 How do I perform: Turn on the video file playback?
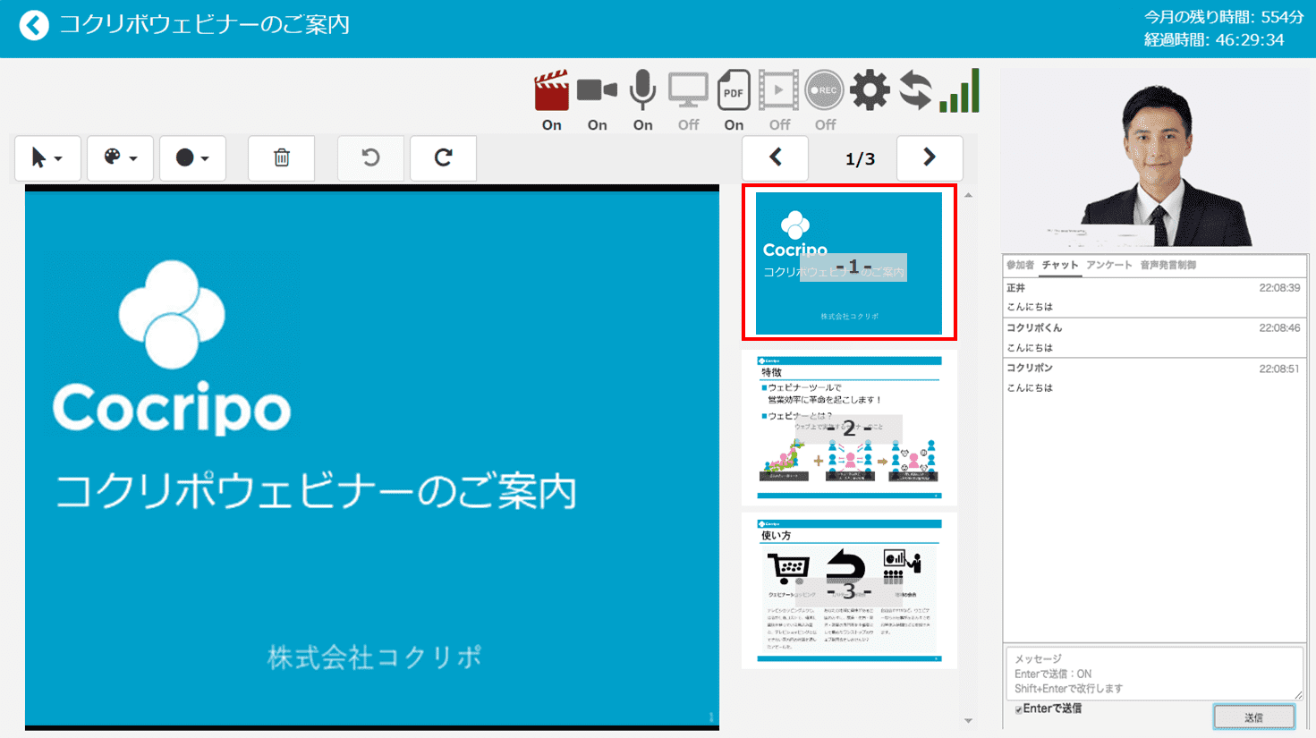click(779, 90)
